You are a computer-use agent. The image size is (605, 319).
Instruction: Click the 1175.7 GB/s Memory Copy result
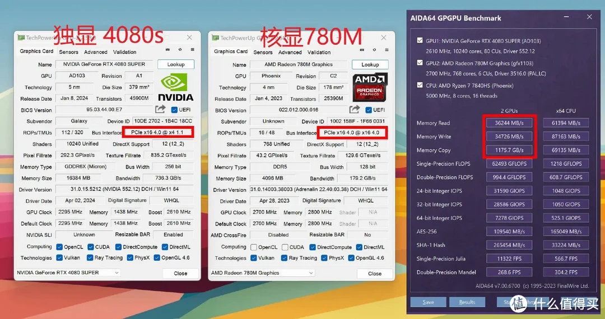(509, 150)
